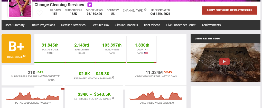Click the 152K subscribers count
Image resolution: width=262 pixels, height=108 pixels.
pos(73,14)
